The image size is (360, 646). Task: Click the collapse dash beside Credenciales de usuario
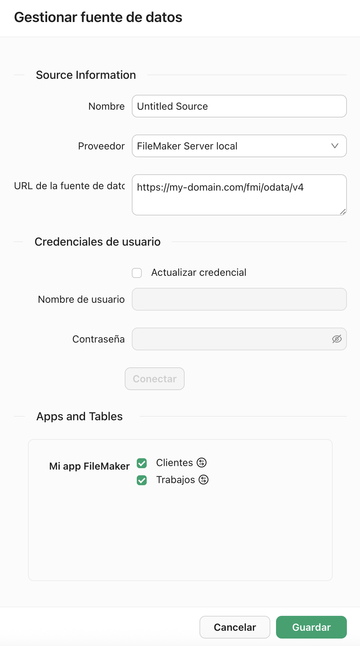coord(19,242)
